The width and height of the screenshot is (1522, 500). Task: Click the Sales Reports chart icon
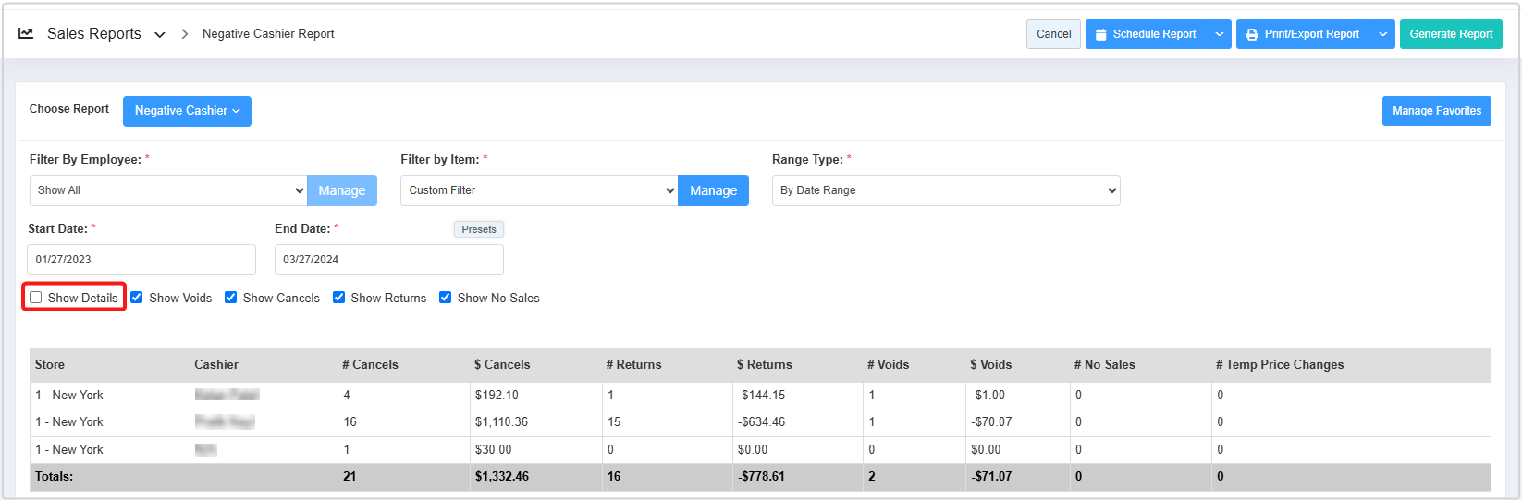[26, 33]
